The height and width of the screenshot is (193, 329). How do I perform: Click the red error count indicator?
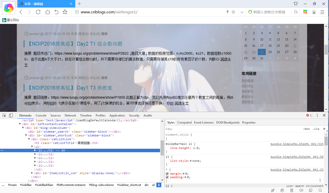[x=309, y=115]
